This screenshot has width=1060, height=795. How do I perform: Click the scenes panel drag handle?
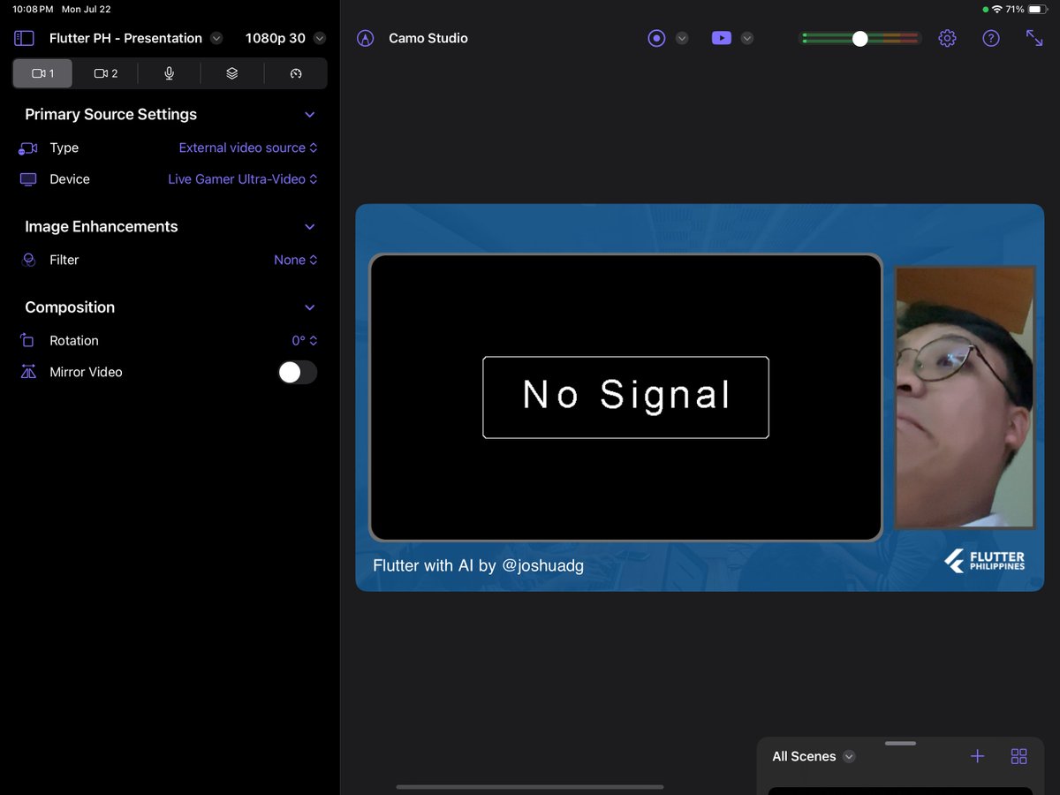(900, 743)
